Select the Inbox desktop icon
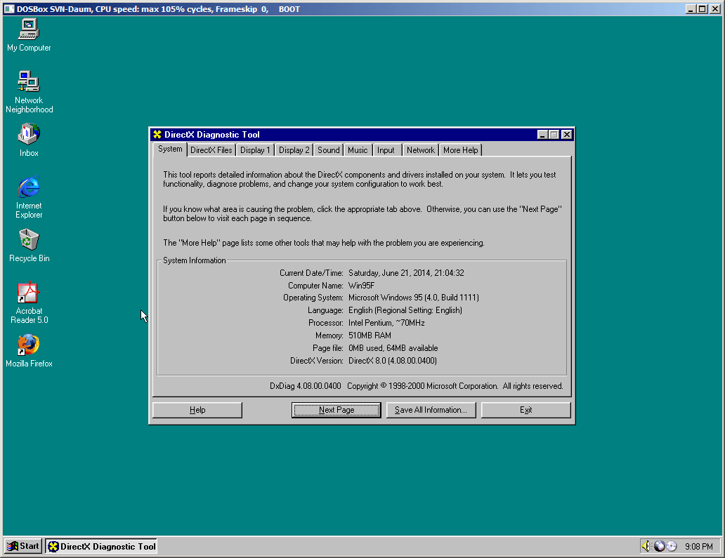The width and height of the screenshot is (725, 558). pos(29,140)
